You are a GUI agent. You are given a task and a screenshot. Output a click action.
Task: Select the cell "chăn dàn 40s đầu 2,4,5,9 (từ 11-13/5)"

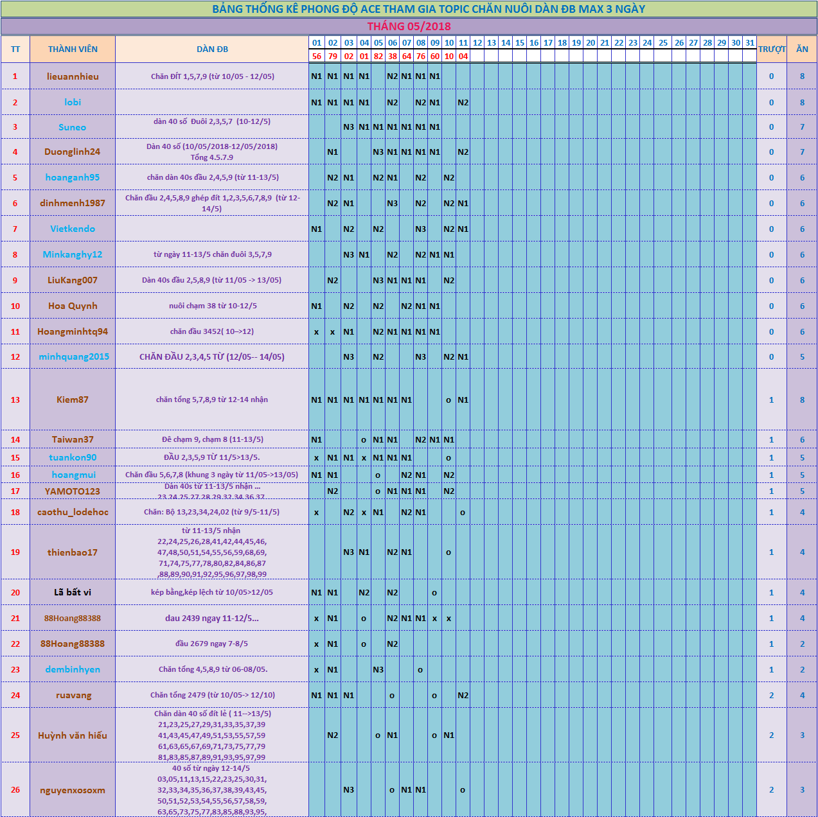[212, 177]
